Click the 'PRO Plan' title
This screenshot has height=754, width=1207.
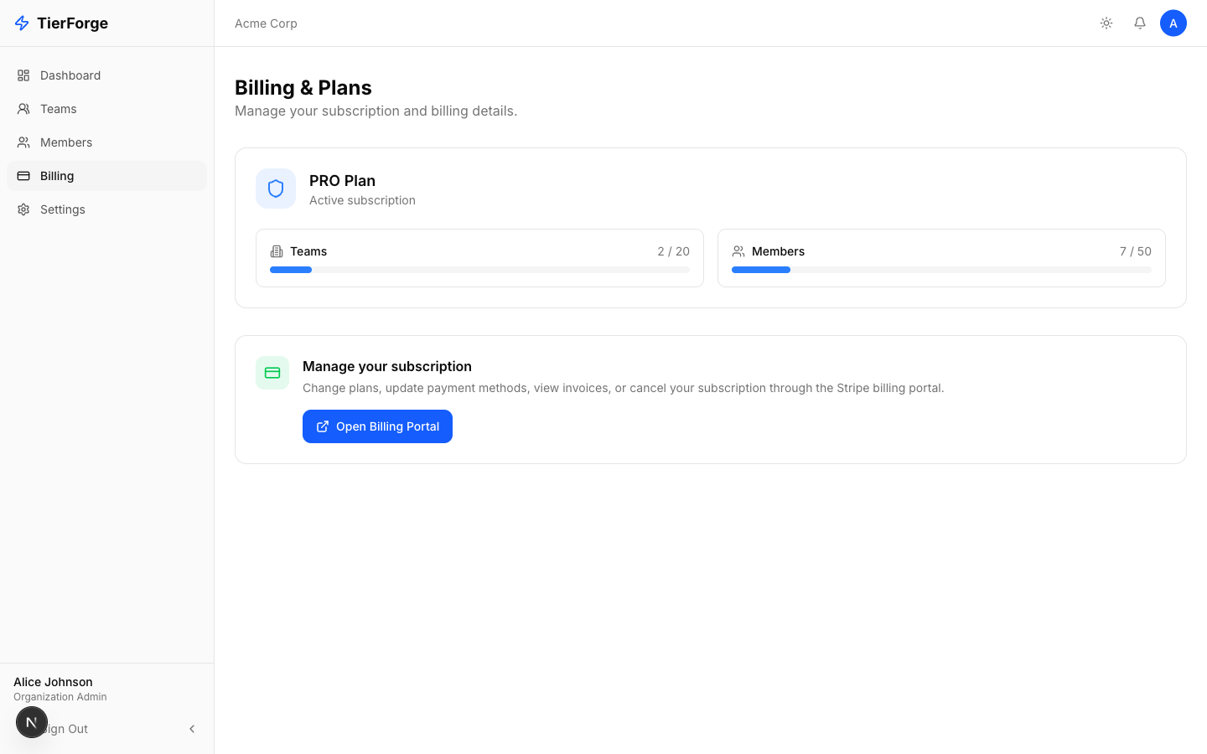pos(342,181)
